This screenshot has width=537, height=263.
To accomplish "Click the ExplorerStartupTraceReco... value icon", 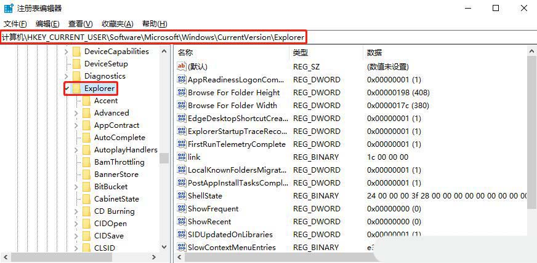I will pyautogui.click(x=182, y=131).
